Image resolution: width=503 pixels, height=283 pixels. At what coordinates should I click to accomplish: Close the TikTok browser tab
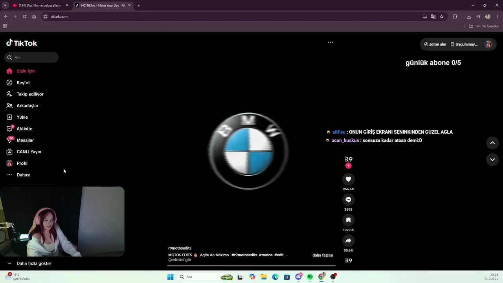129,6
